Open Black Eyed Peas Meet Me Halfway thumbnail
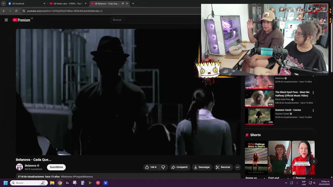Screen dimensions: 333x187 259,99
